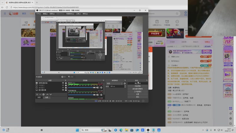Mute the 视频采集设备 mixer channel

98,95
